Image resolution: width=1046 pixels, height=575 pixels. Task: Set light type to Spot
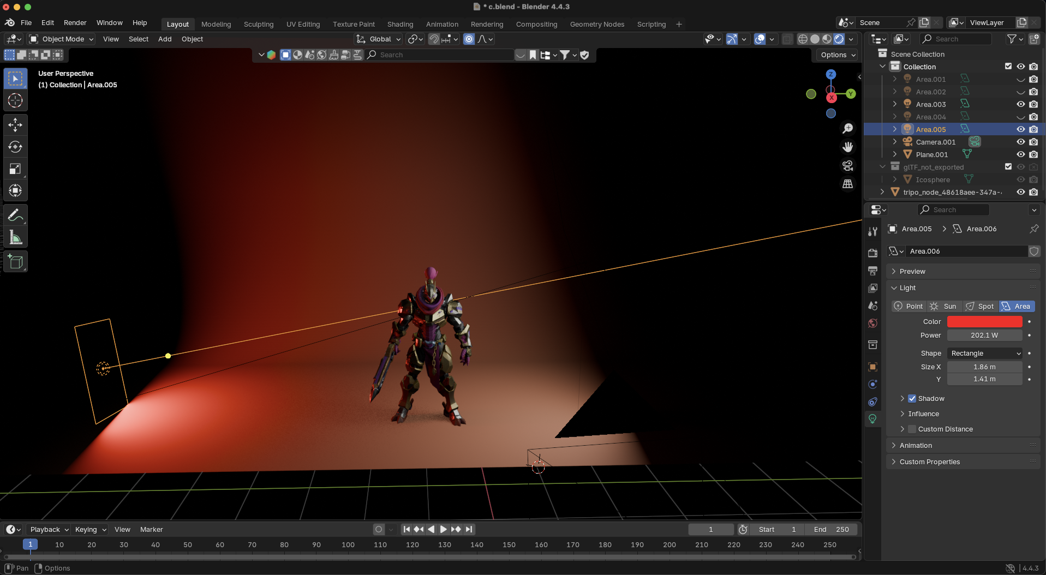pyautogui.click(x=980, y=307)
